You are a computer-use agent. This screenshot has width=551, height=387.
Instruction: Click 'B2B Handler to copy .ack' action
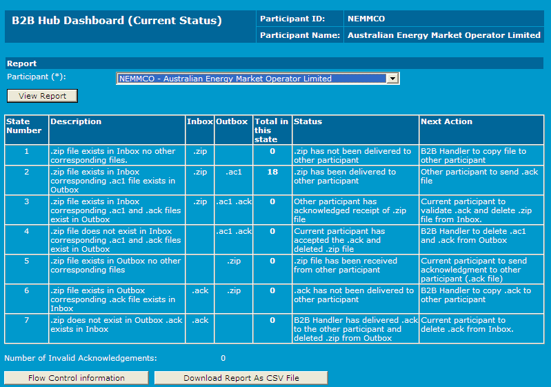(x=476, y=295)
